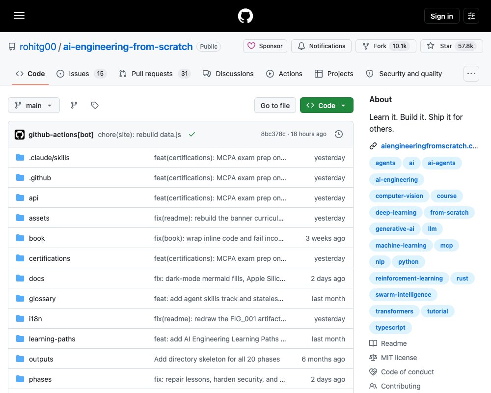Open the Projects tab
The width and height of the screenshot is (491, 393).
(x=334, y=74)
